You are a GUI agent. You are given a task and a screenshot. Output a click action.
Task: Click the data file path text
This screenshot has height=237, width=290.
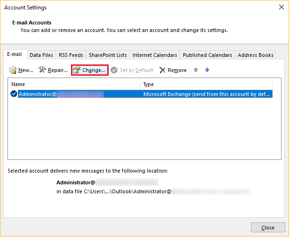114,191
